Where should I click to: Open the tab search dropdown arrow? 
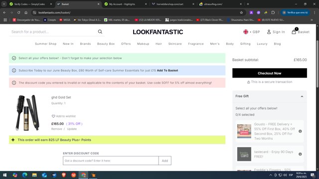pos(4,4)
